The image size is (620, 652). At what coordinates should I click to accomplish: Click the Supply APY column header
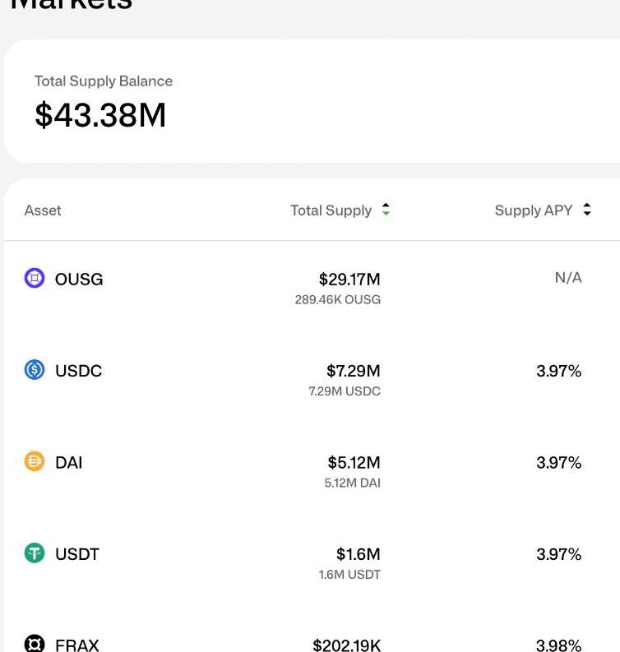[x=533, y=210]
